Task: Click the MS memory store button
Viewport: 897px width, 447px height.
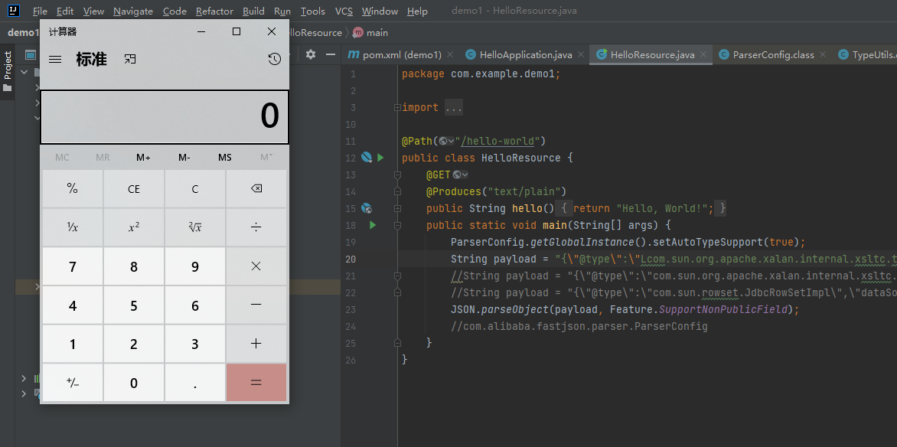Action: (225, 158)
